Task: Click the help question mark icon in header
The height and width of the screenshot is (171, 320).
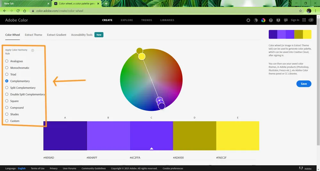Action: [271, 20]
